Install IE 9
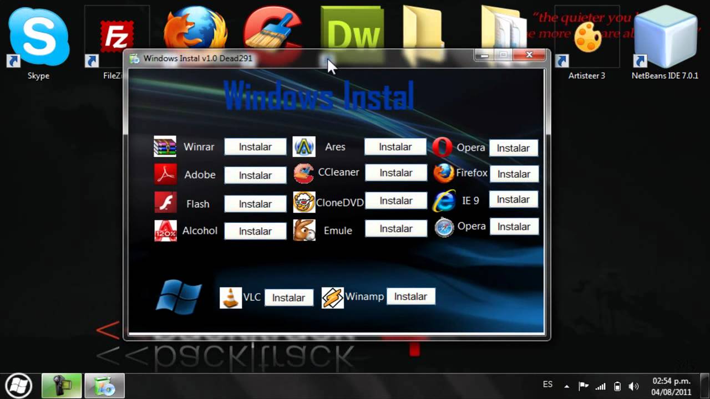This screenshot has width=710, height=399. 514,199
